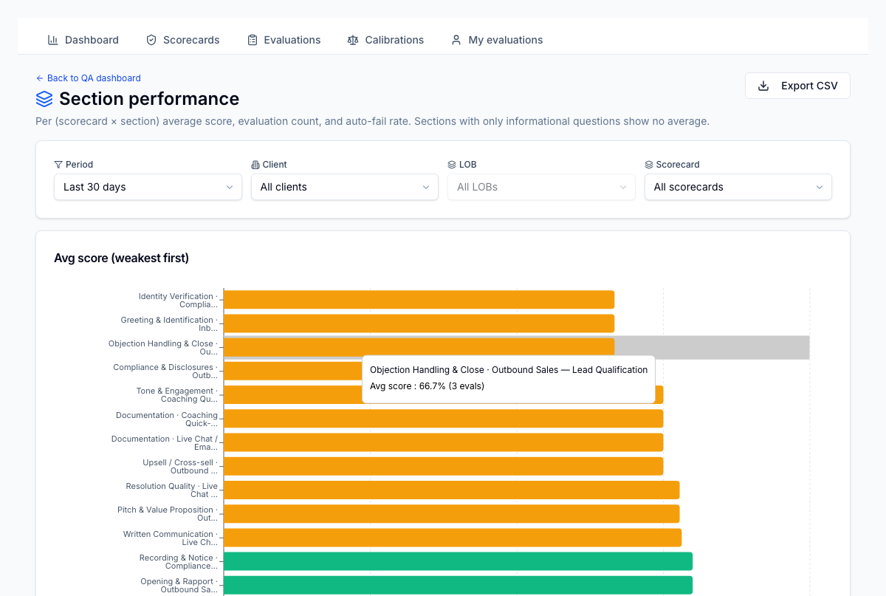886x596 pixels.
Task: Click the Resolution Quality axis label
Action: pyautogui.click(x=171, y=490)
